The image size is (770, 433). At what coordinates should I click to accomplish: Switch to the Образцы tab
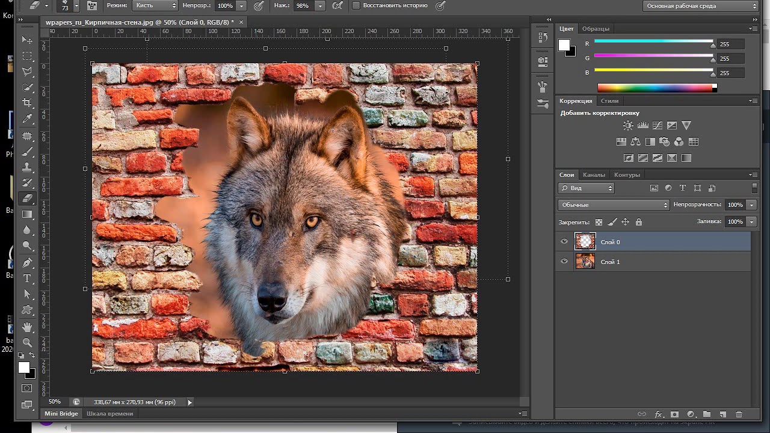(596, 29)
